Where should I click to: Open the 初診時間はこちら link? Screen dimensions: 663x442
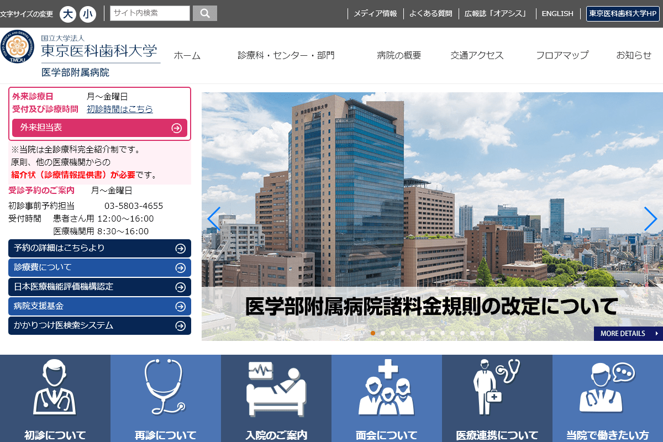click(119, 109)
